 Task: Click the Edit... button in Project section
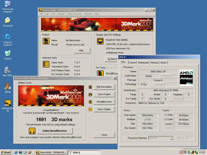pos(82,51)
